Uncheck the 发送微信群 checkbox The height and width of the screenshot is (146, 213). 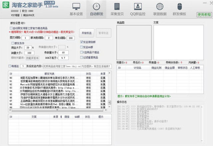[82, 42]
